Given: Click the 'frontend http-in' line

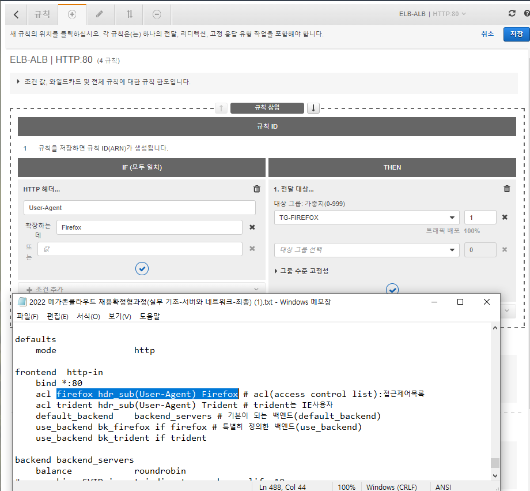Looking at the screenshot, I should pyautogui.click(x=59, y=372).
